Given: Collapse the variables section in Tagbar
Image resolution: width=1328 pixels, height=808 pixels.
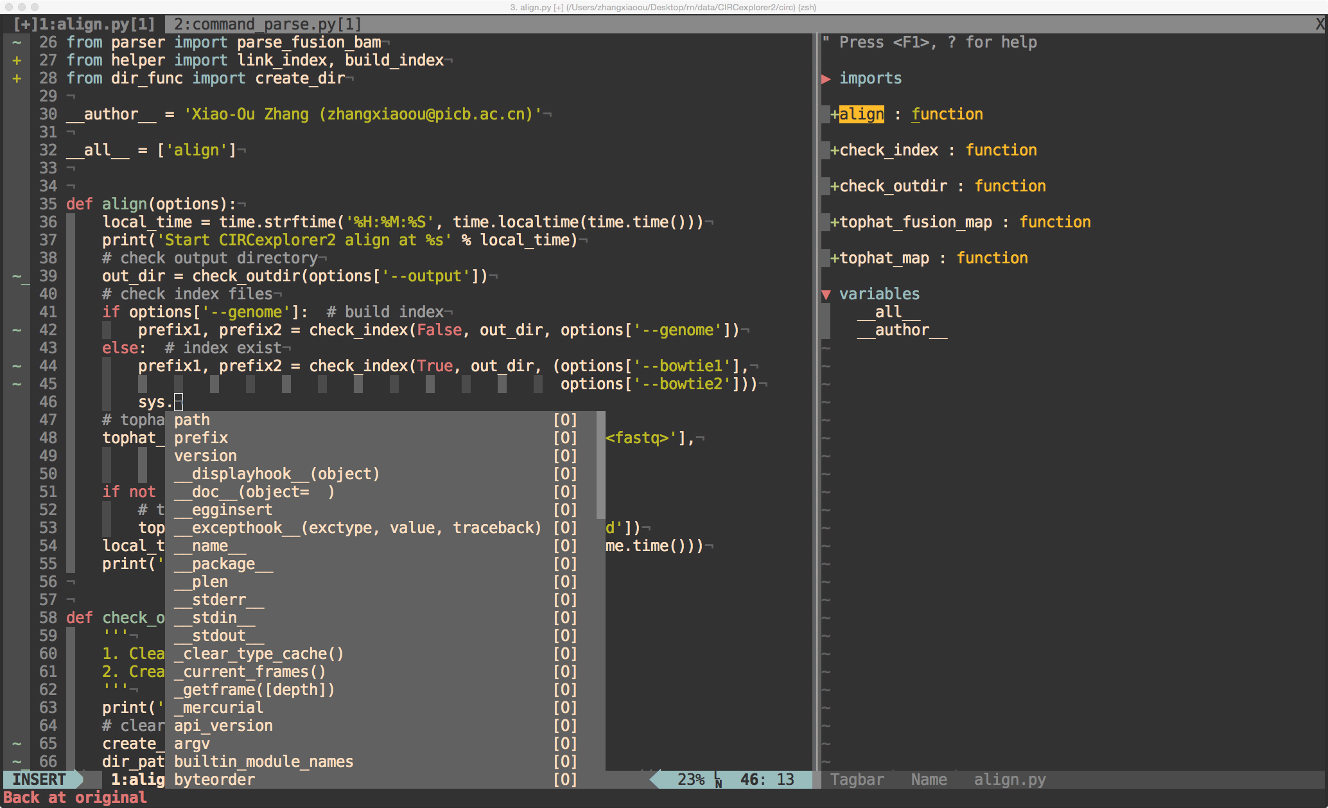Looking at the screenshot, I should (x=826, y=294).
